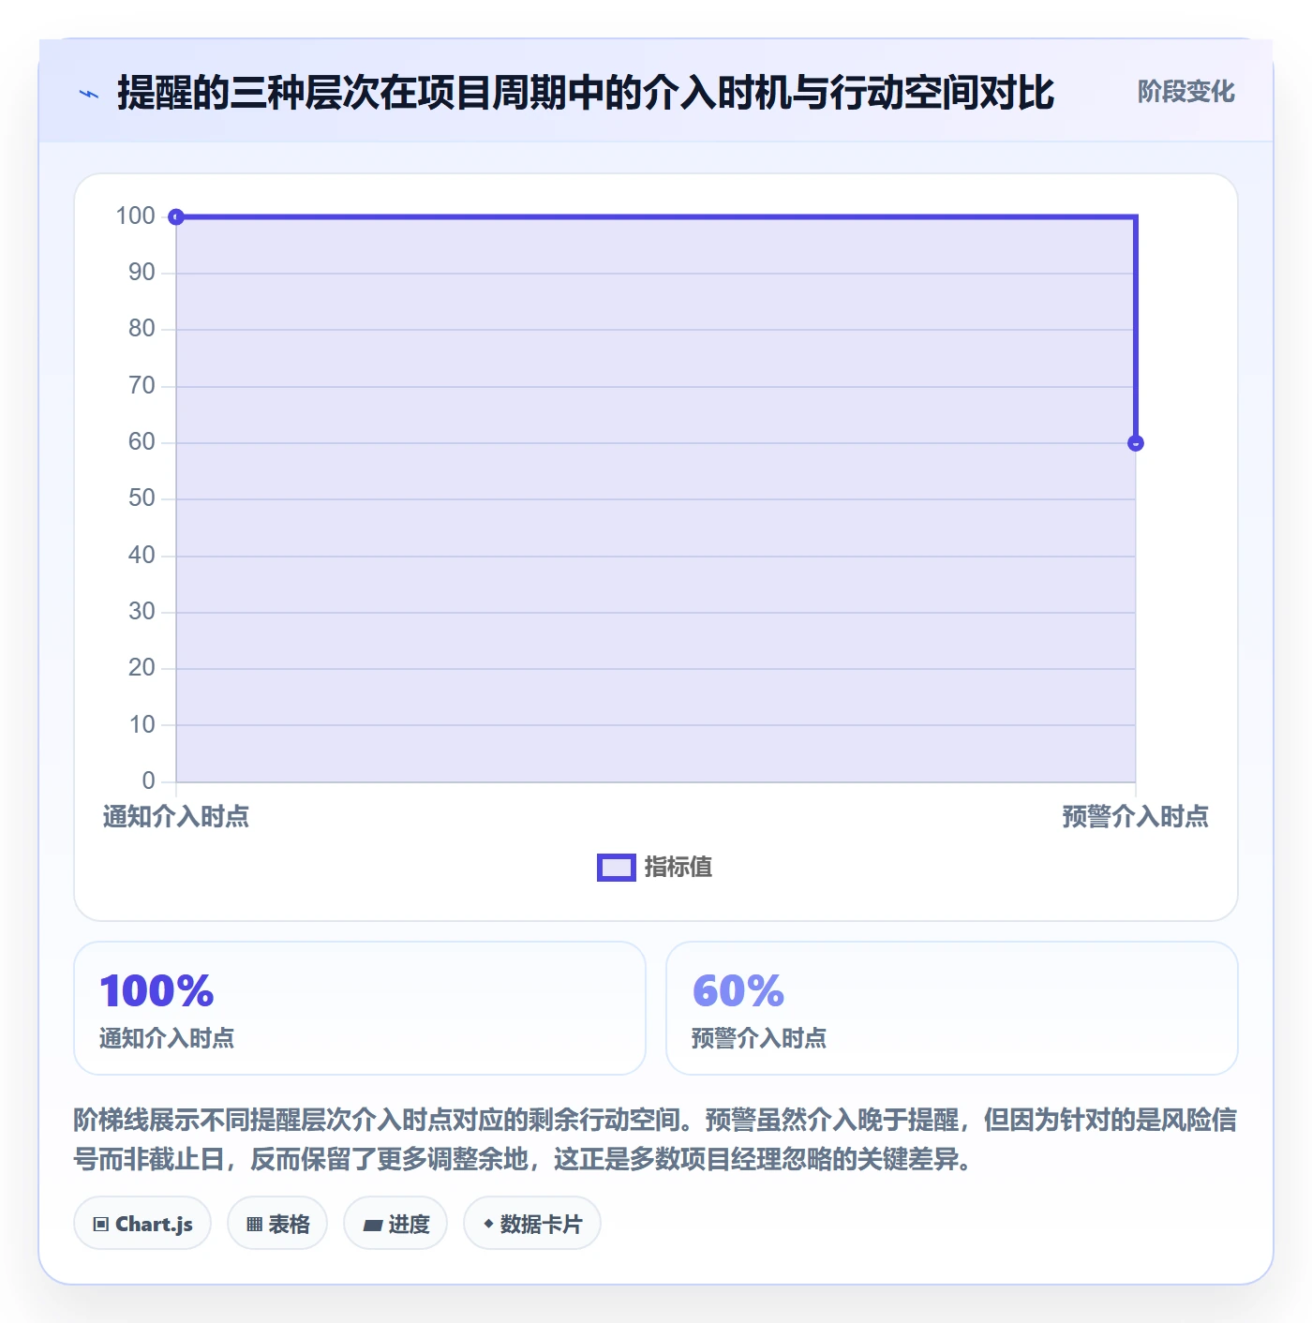Image resolution: width=1312 pixels, height=1323 pixels.
Task: Click the 预警介入时点 caption under 60%
Action: click(x=759, y=1038)
